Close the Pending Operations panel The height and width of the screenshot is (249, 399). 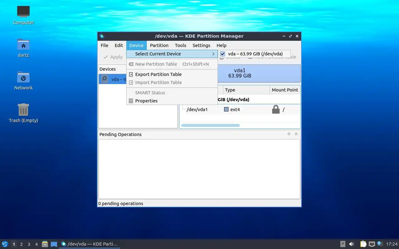coord(296,134)
